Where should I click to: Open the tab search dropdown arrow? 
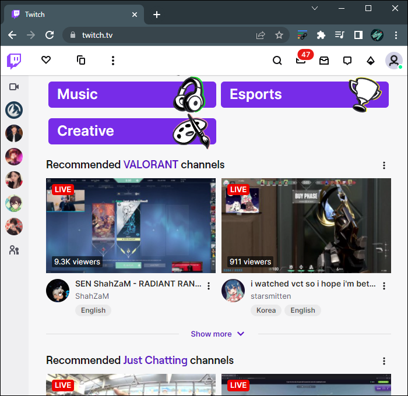coord(315,8)
